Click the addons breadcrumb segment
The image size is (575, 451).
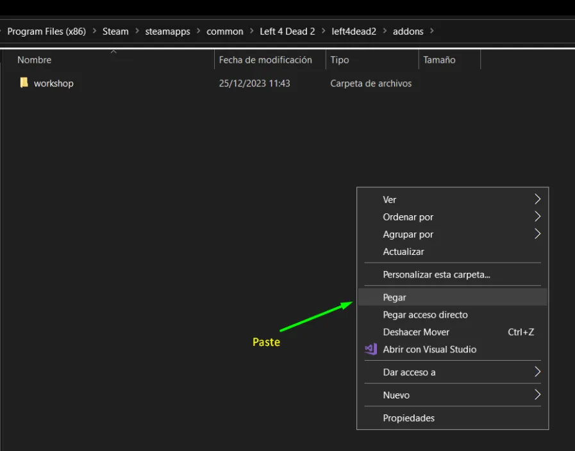(x=408, y=31)
